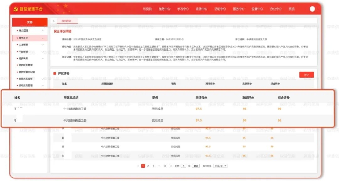Screen dimensions: 339x181
Task: Click the date text 2023年12月25日
Action: (x=175, y=39)
